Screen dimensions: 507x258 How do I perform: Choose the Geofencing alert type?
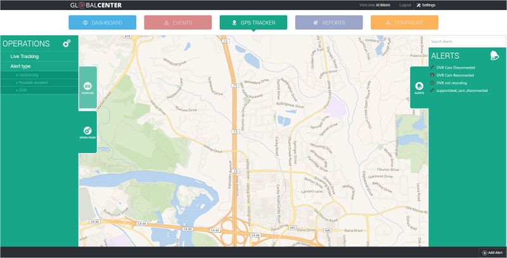click(x=39, y=75)
